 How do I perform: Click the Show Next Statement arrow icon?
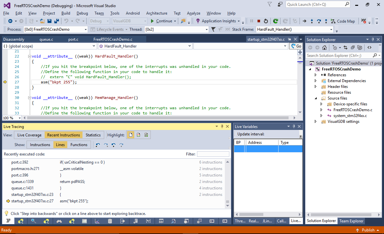pyautogui.click(x=304, y=21)
